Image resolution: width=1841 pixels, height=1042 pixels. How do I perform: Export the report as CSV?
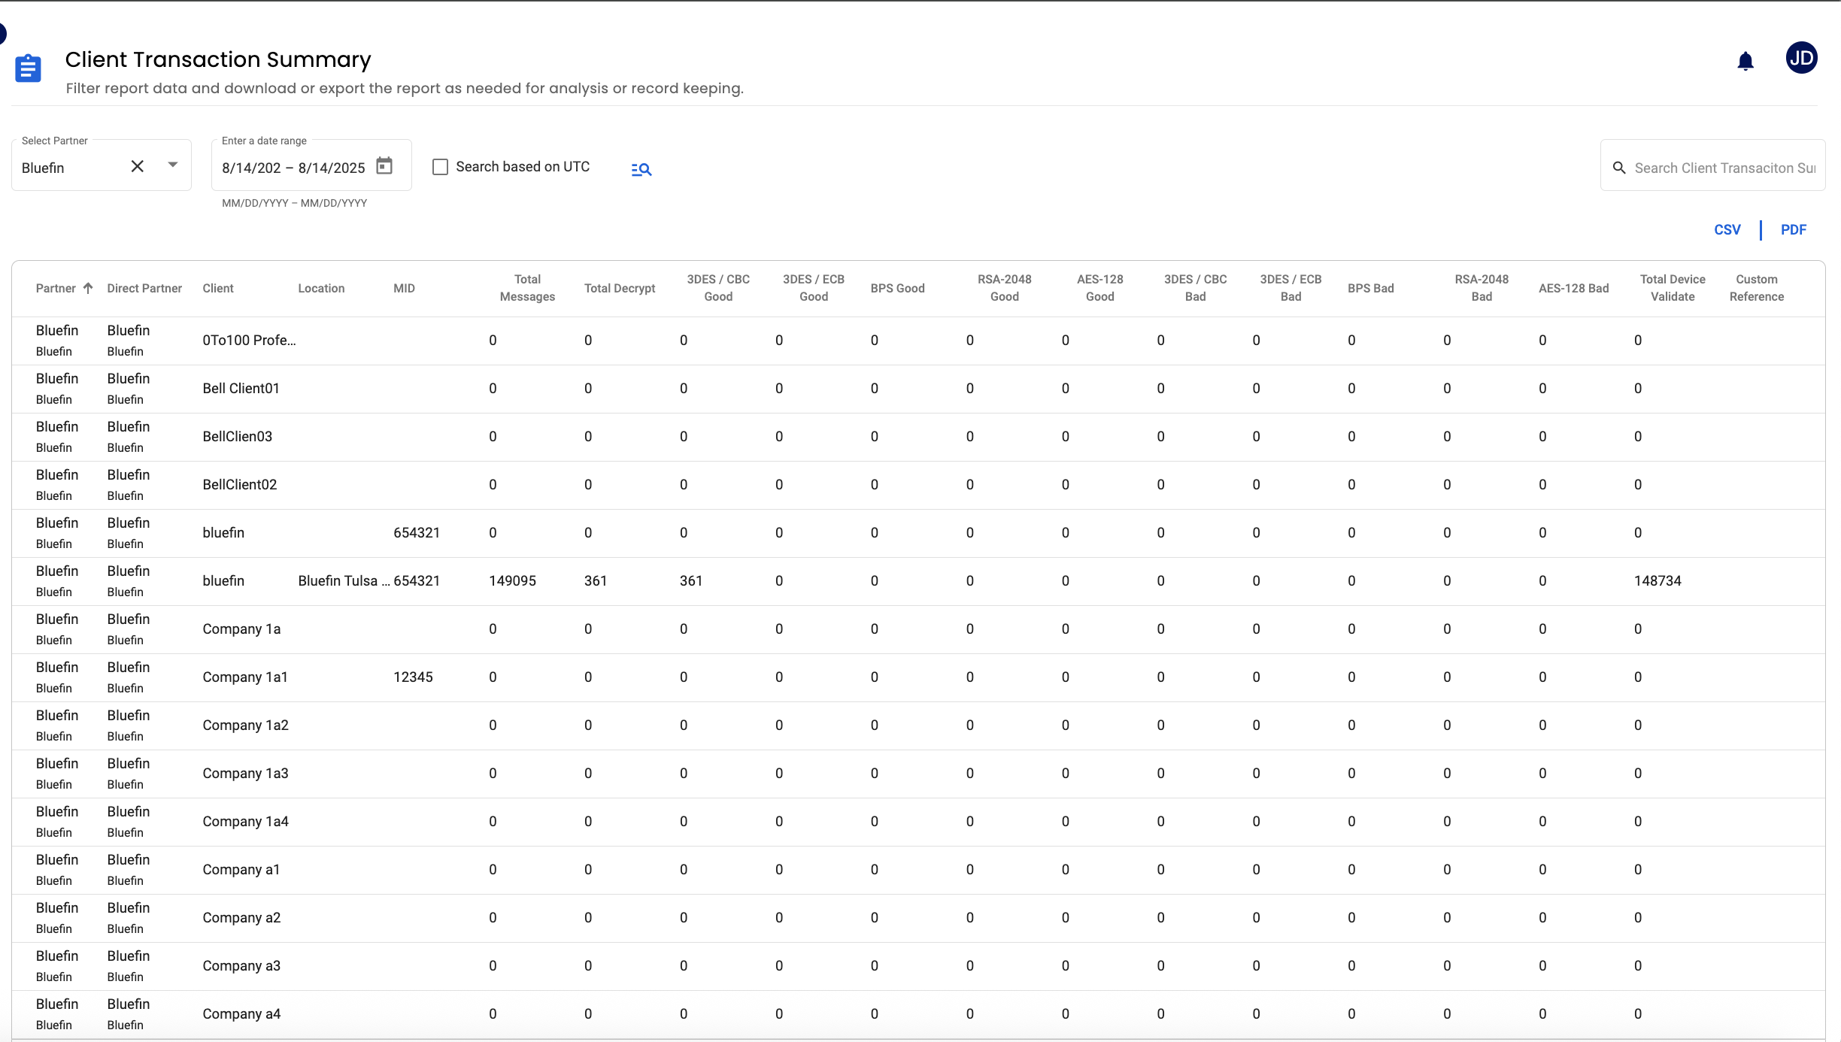click(1727, 230)
